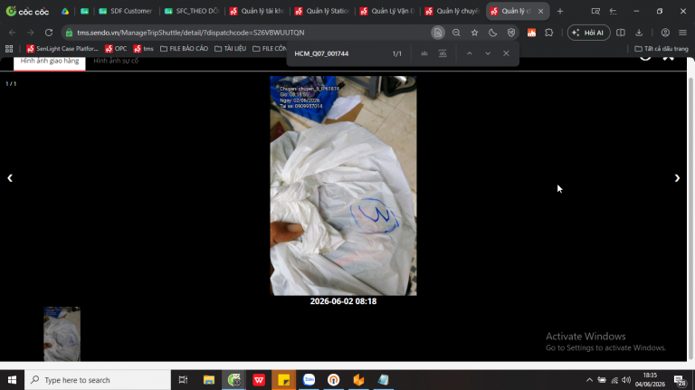Switch to SFC_THEO DÕI tab
The image size is (695, 390).
(192, 11)
